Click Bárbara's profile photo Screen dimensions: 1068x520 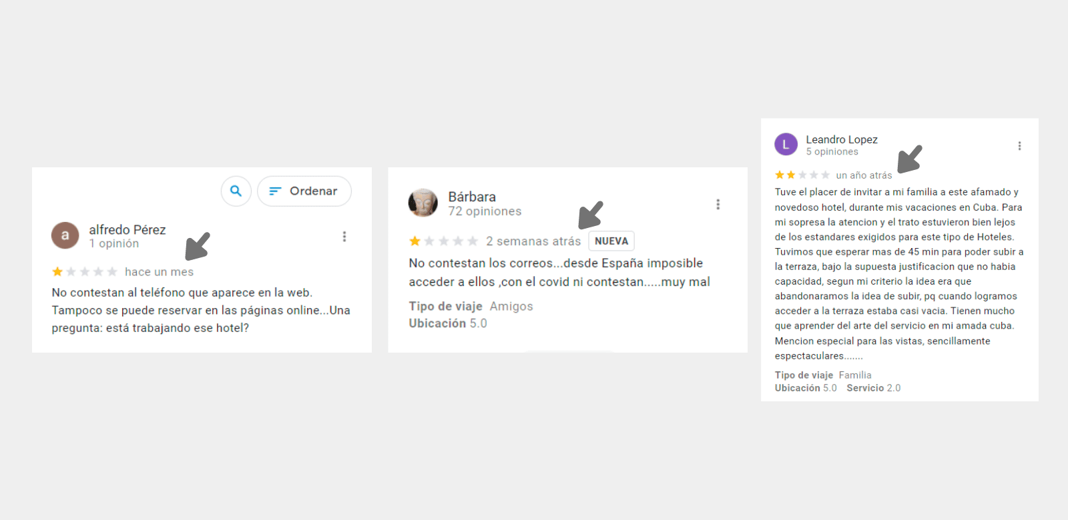click(x=423, y=203)
